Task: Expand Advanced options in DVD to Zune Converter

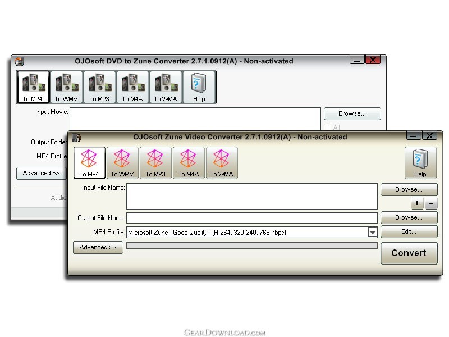Action: click(x=41, y=173)
